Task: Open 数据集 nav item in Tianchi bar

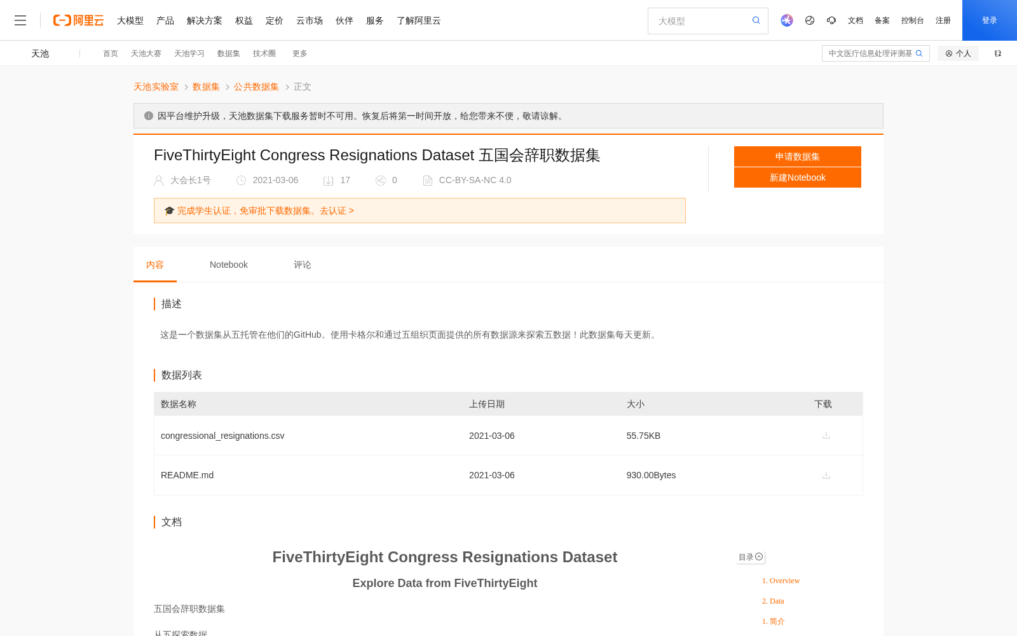Action: [x=229, y=53]
